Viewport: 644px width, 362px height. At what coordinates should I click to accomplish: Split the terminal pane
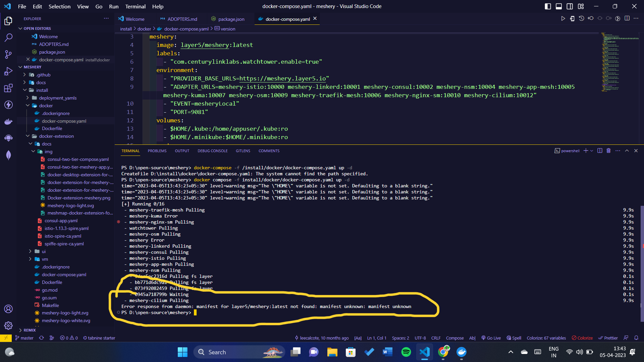pos(600,150)
